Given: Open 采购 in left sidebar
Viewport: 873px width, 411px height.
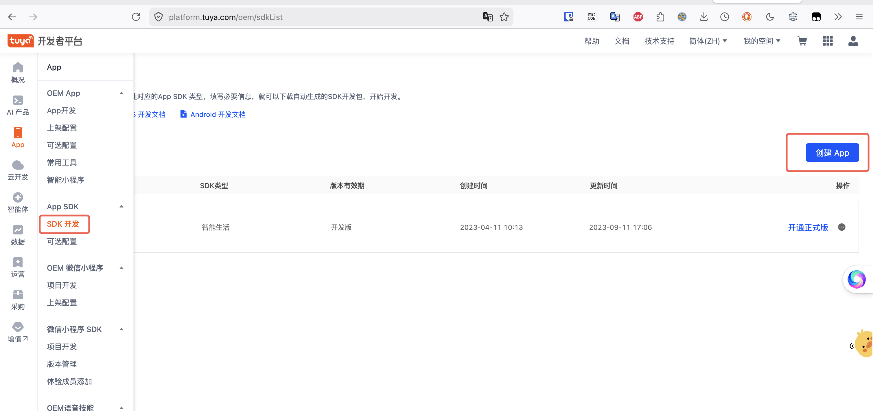Looking at the screenshot, I should click(x=18, y=300).
